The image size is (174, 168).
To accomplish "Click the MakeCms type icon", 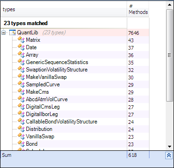I will click(21, 92).
